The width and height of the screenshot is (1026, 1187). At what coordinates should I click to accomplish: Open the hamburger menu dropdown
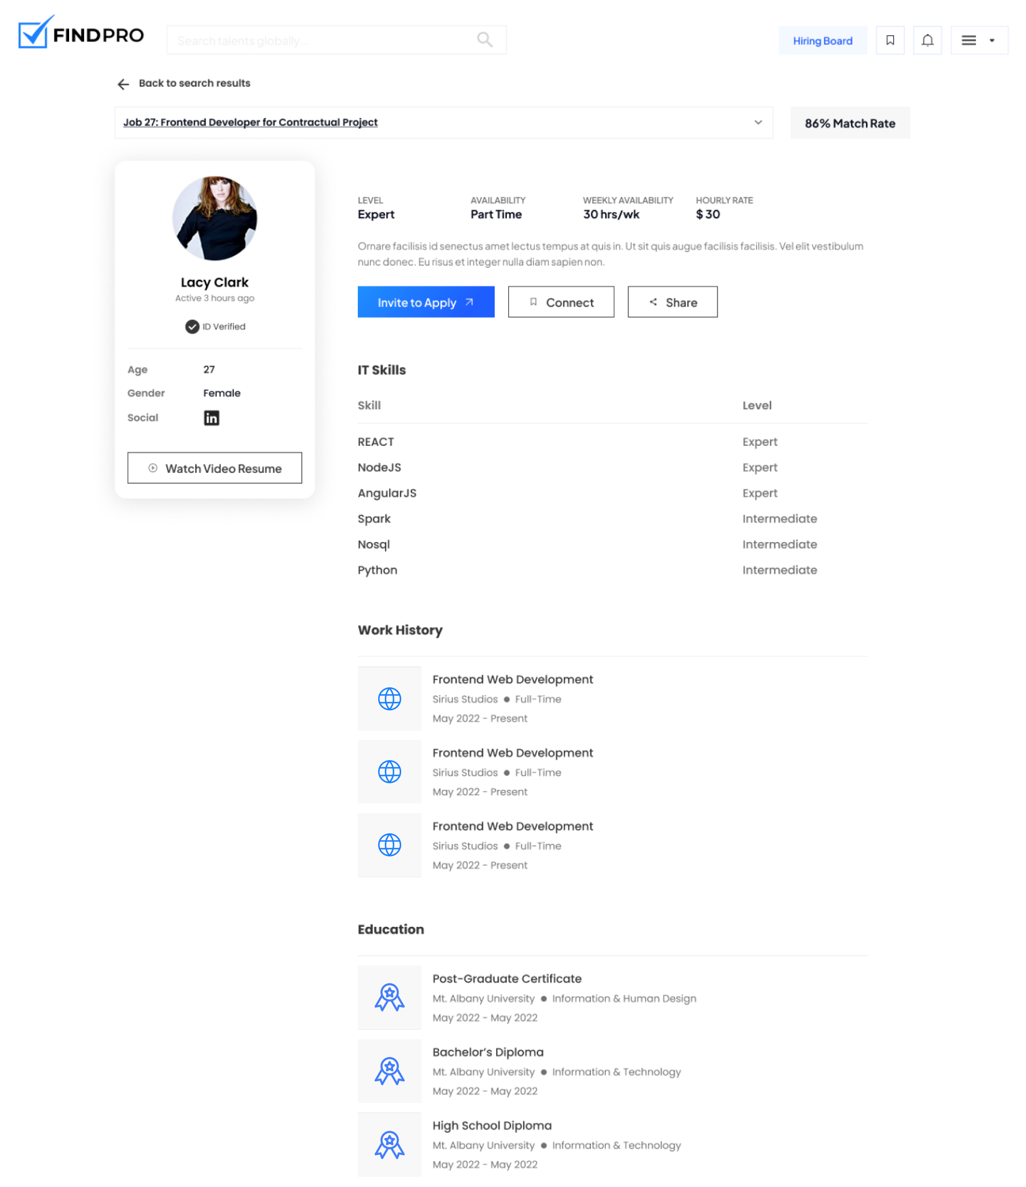coord(968,40)
